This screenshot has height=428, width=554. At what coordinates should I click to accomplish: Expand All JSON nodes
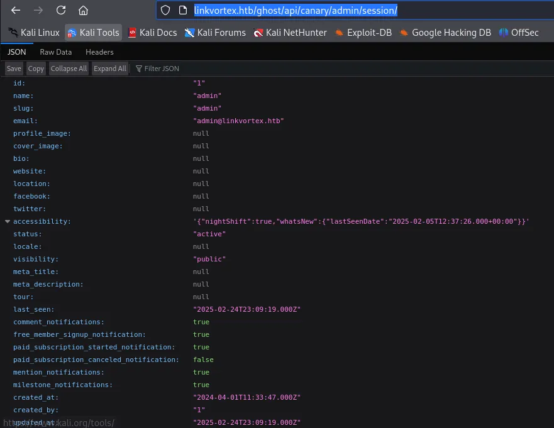tap(110, 69)
